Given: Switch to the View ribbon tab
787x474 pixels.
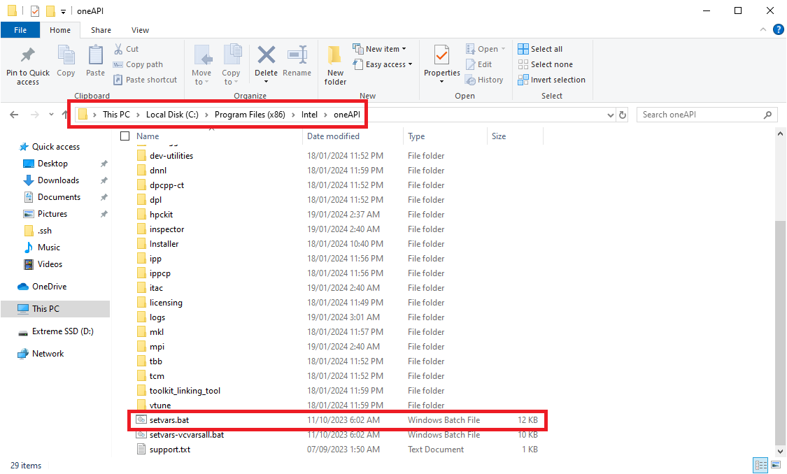Looking at the screenshot, I should point(140,30).
